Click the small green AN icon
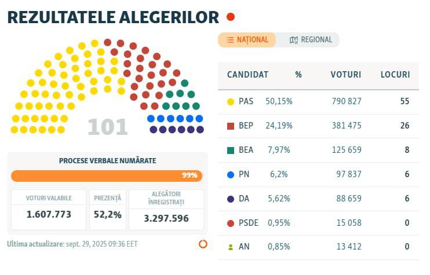The width and height of the screenshot is (430, 275). [x=230, y=247]
